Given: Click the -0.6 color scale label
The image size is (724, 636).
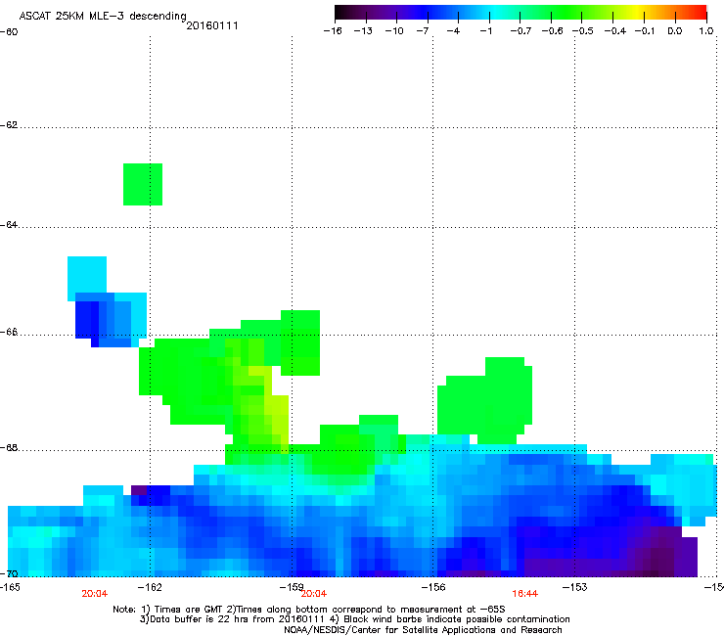Looking at the screenshot, I should (x=552, y=31).
